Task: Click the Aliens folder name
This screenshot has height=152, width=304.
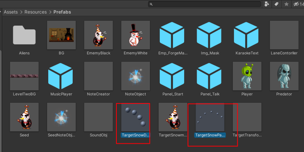Action: 24,53
